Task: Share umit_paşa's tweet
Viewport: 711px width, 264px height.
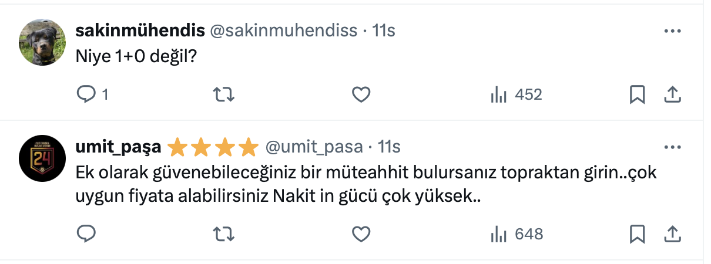Action: (x=672, y=234)
